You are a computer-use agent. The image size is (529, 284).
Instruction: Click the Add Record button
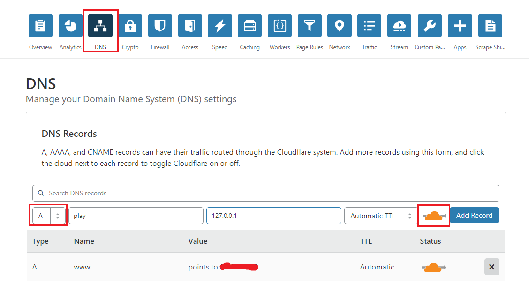point(474,216)
